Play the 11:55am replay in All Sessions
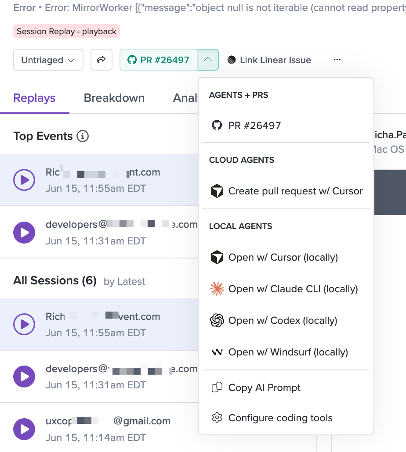This screenshot has height=452, width=406. point(24,324)
